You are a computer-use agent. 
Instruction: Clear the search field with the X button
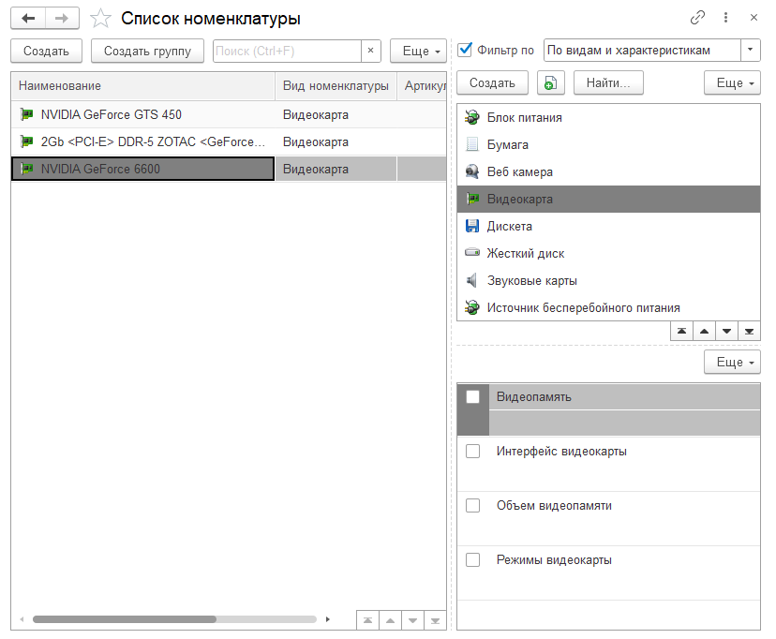click(371, 52)
